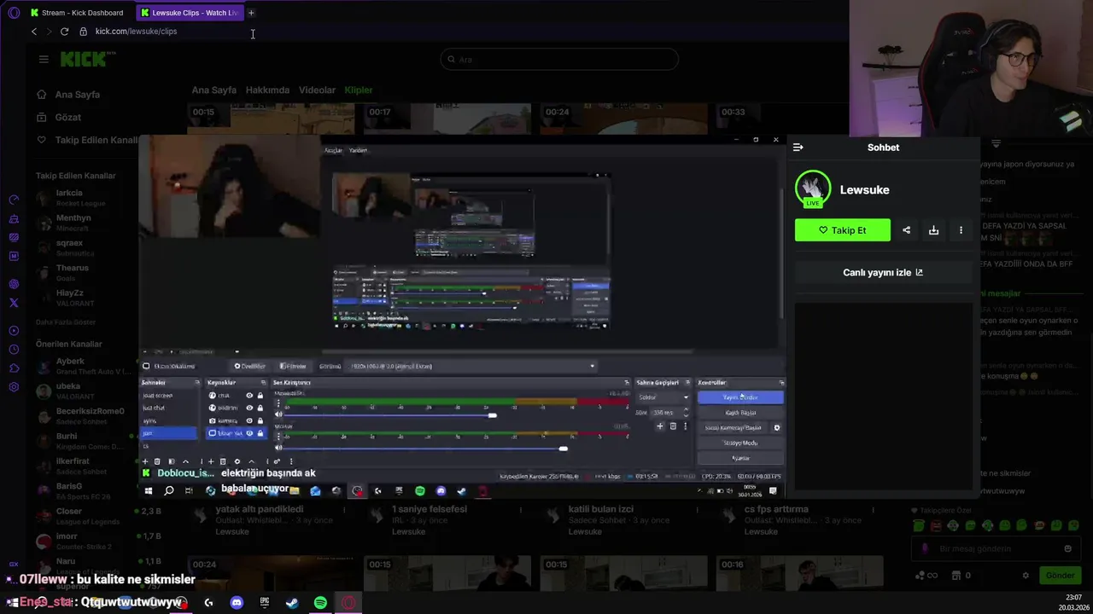Open history clock icon in Opera sidebar
The width and height of the screenshot is (1093, 614).
pyautogui.click(x=14, y=350)
